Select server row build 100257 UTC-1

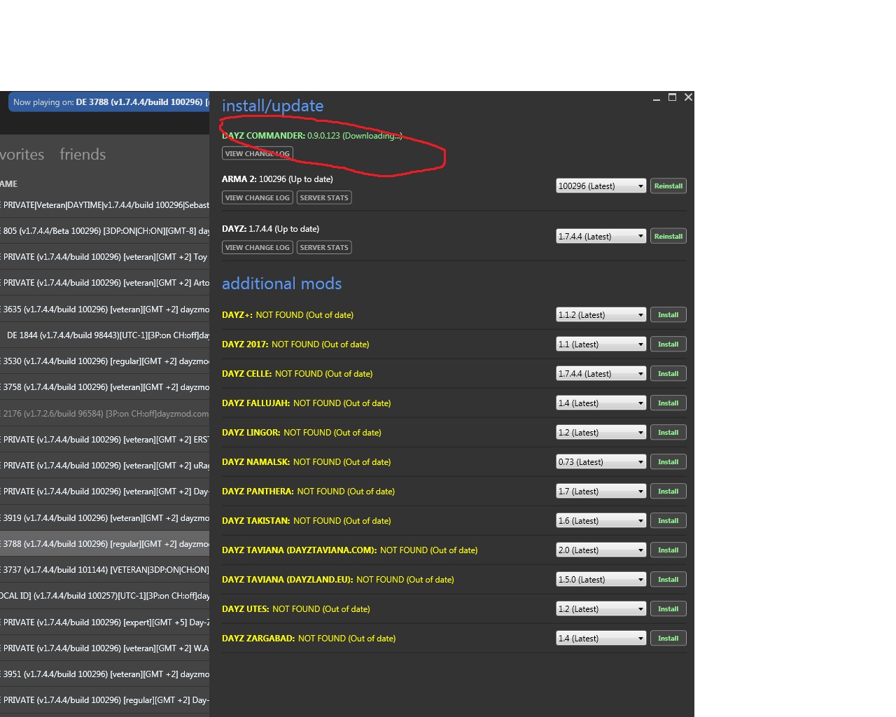[104, 596]
